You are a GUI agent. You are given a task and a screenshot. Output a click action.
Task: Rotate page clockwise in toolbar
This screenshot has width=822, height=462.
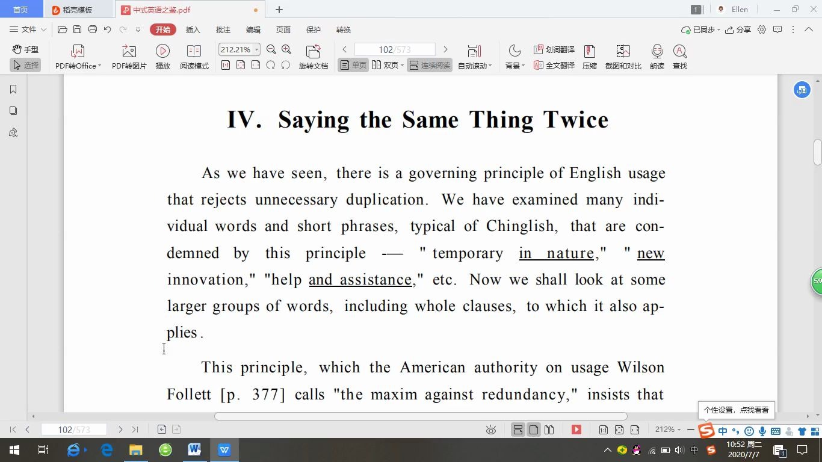pos(286,65)
